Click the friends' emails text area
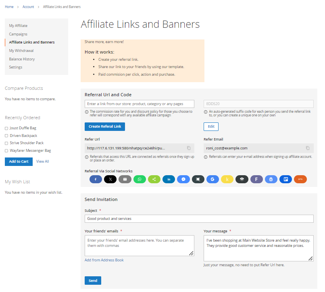Viewport: 325px width, 292px height. click(139, 246)
